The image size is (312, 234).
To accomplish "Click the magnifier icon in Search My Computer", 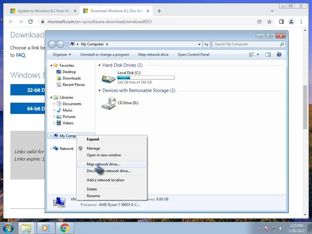I will point(282,44).
